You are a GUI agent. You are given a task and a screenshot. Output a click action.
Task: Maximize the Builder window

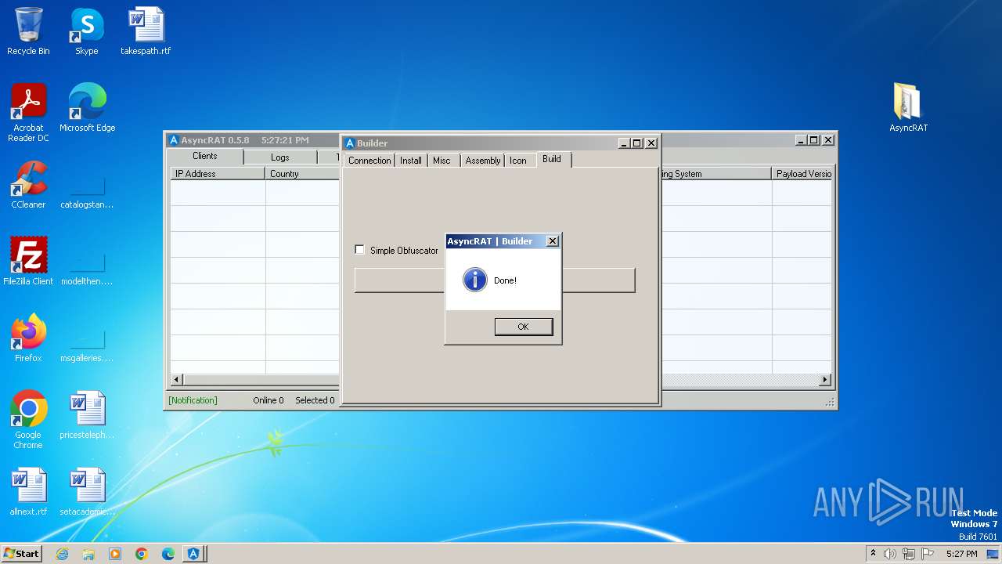637,143
